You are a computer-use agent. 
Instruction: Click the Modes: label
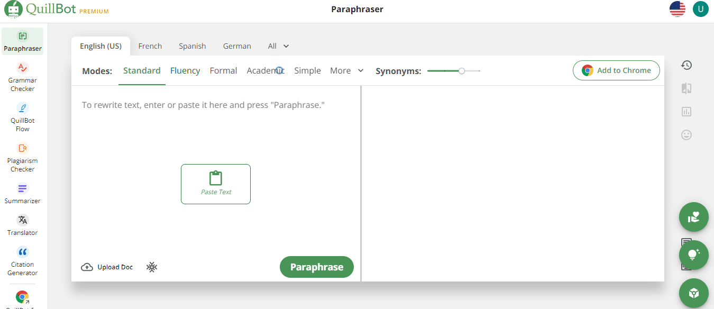[97, 71]
